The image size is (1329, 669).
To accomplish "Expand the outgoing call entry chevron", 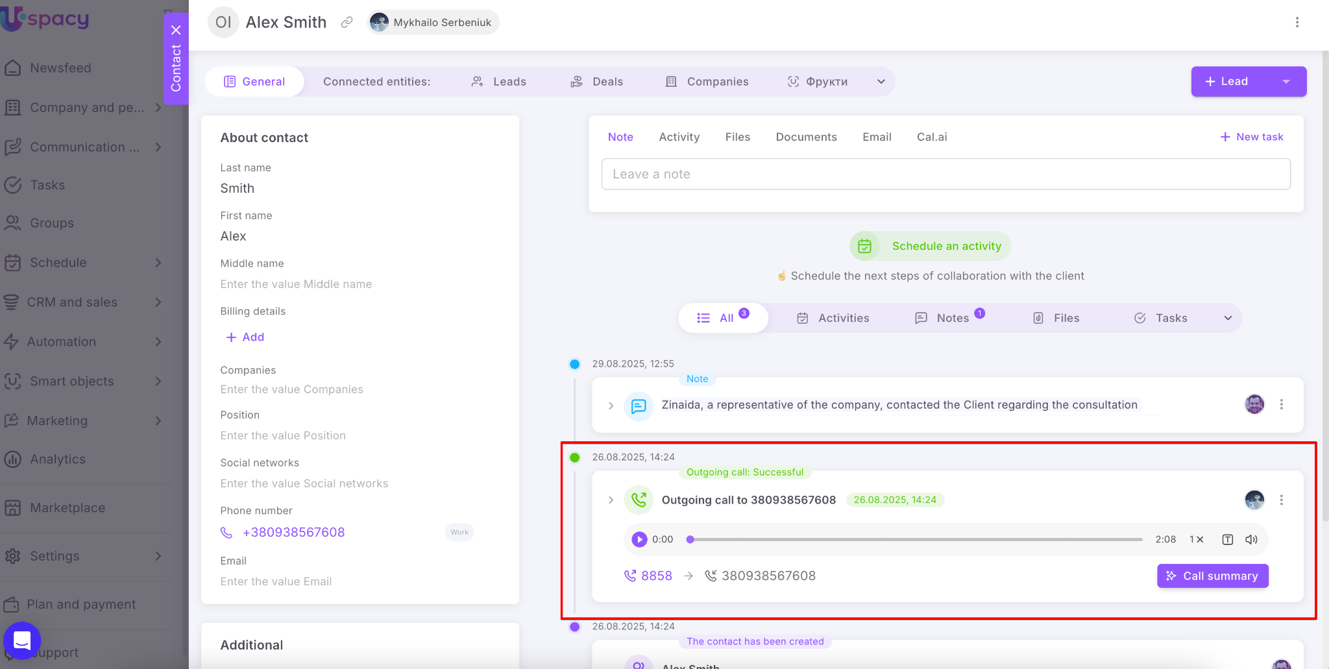I will point(611,500).
